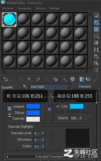
Task: Toggle the Ambient-Diffuse lock button
Action: point(49,109)
